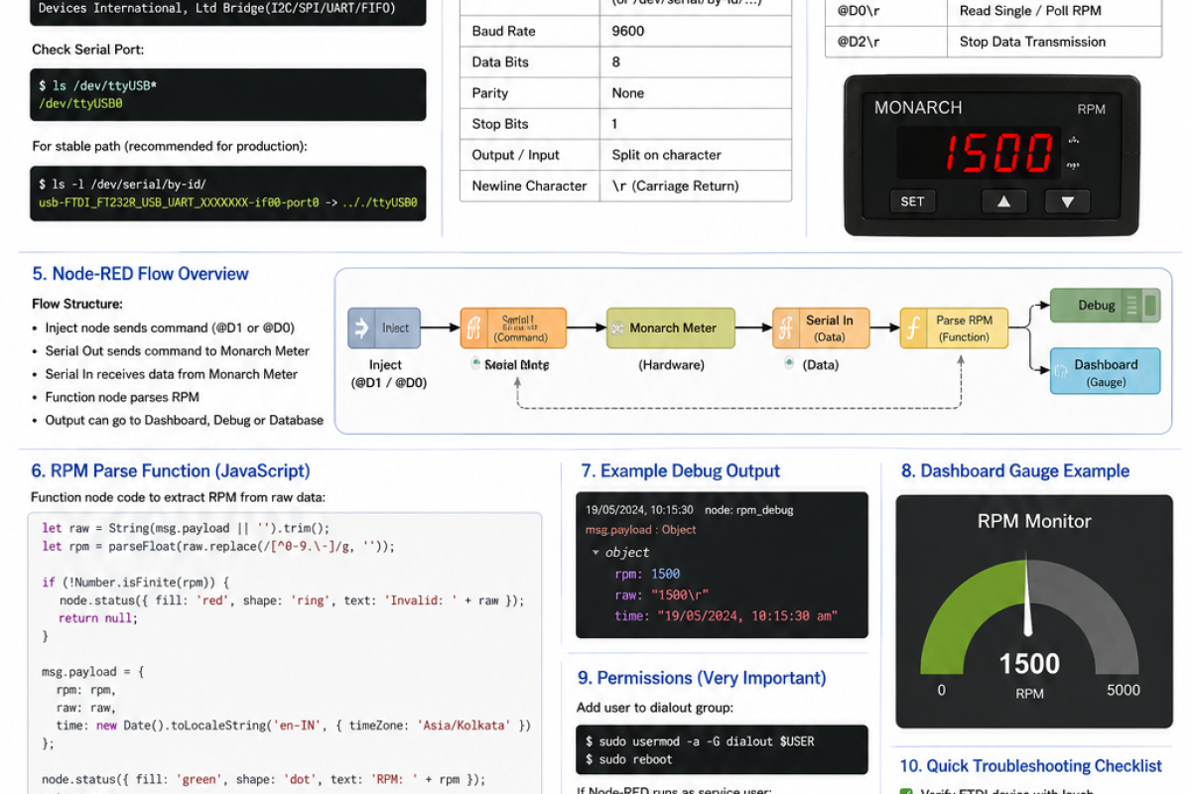Click the '\r (Carriage Return)' value
This screenshot has width=1191, height=794.
[675, 186]
